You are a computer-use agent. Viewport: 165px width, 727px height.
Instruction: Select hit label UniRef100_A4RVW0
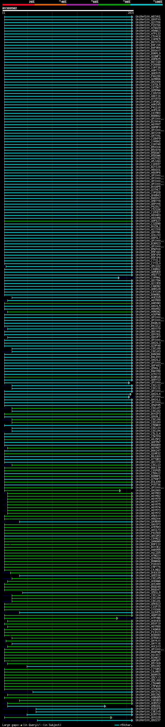[148, 303]
